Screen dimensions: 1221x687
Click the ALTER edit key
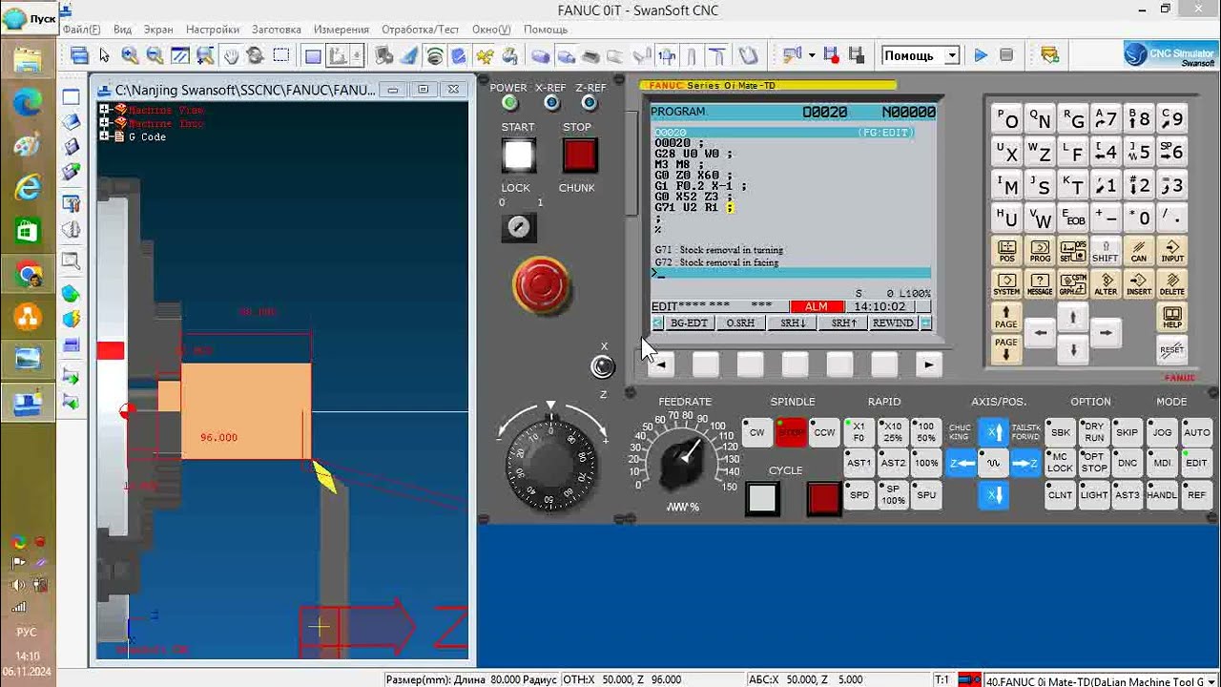[x=1106, y=283]
